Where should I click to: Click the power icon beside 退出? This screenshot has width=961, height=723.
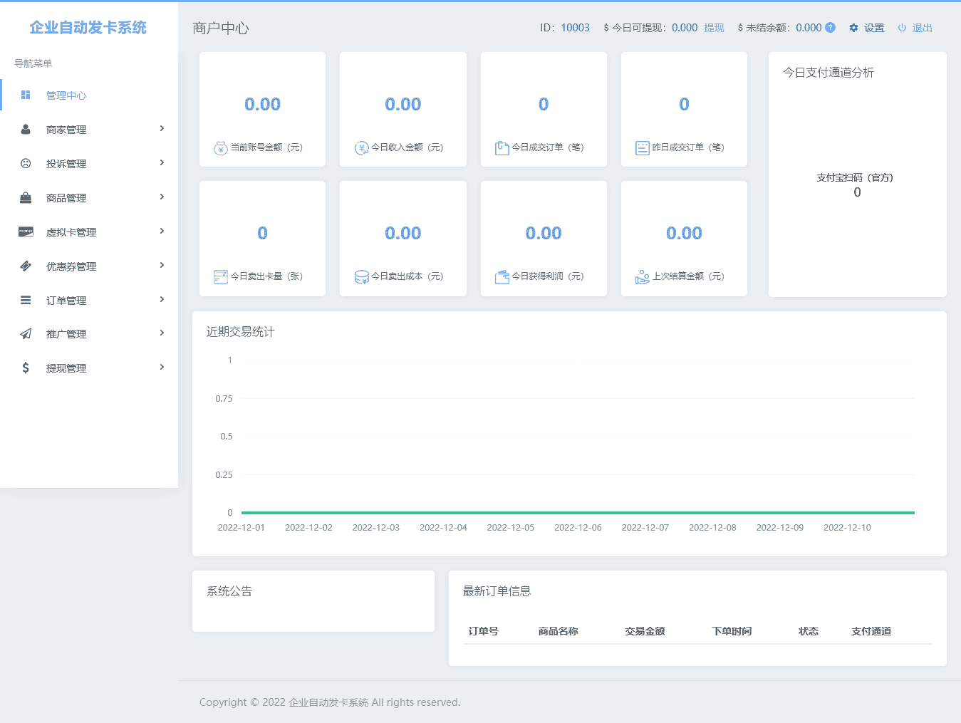pos(902,28)
